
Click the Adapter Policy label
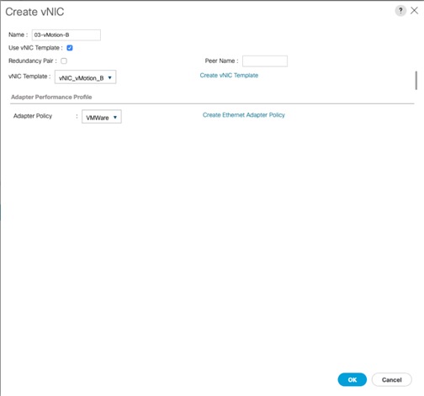tap(33, 116)
